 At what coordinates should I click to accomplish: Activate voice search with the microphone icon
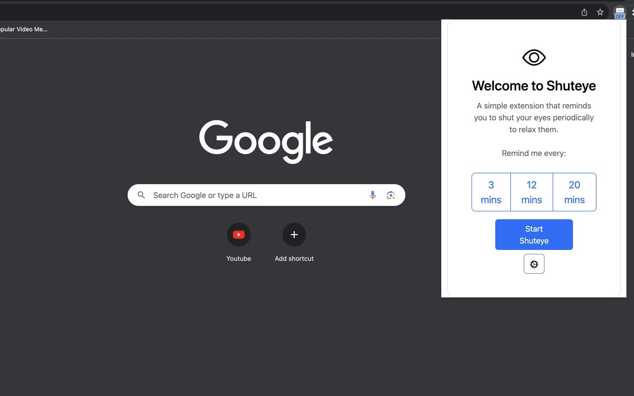click(372, 195)
